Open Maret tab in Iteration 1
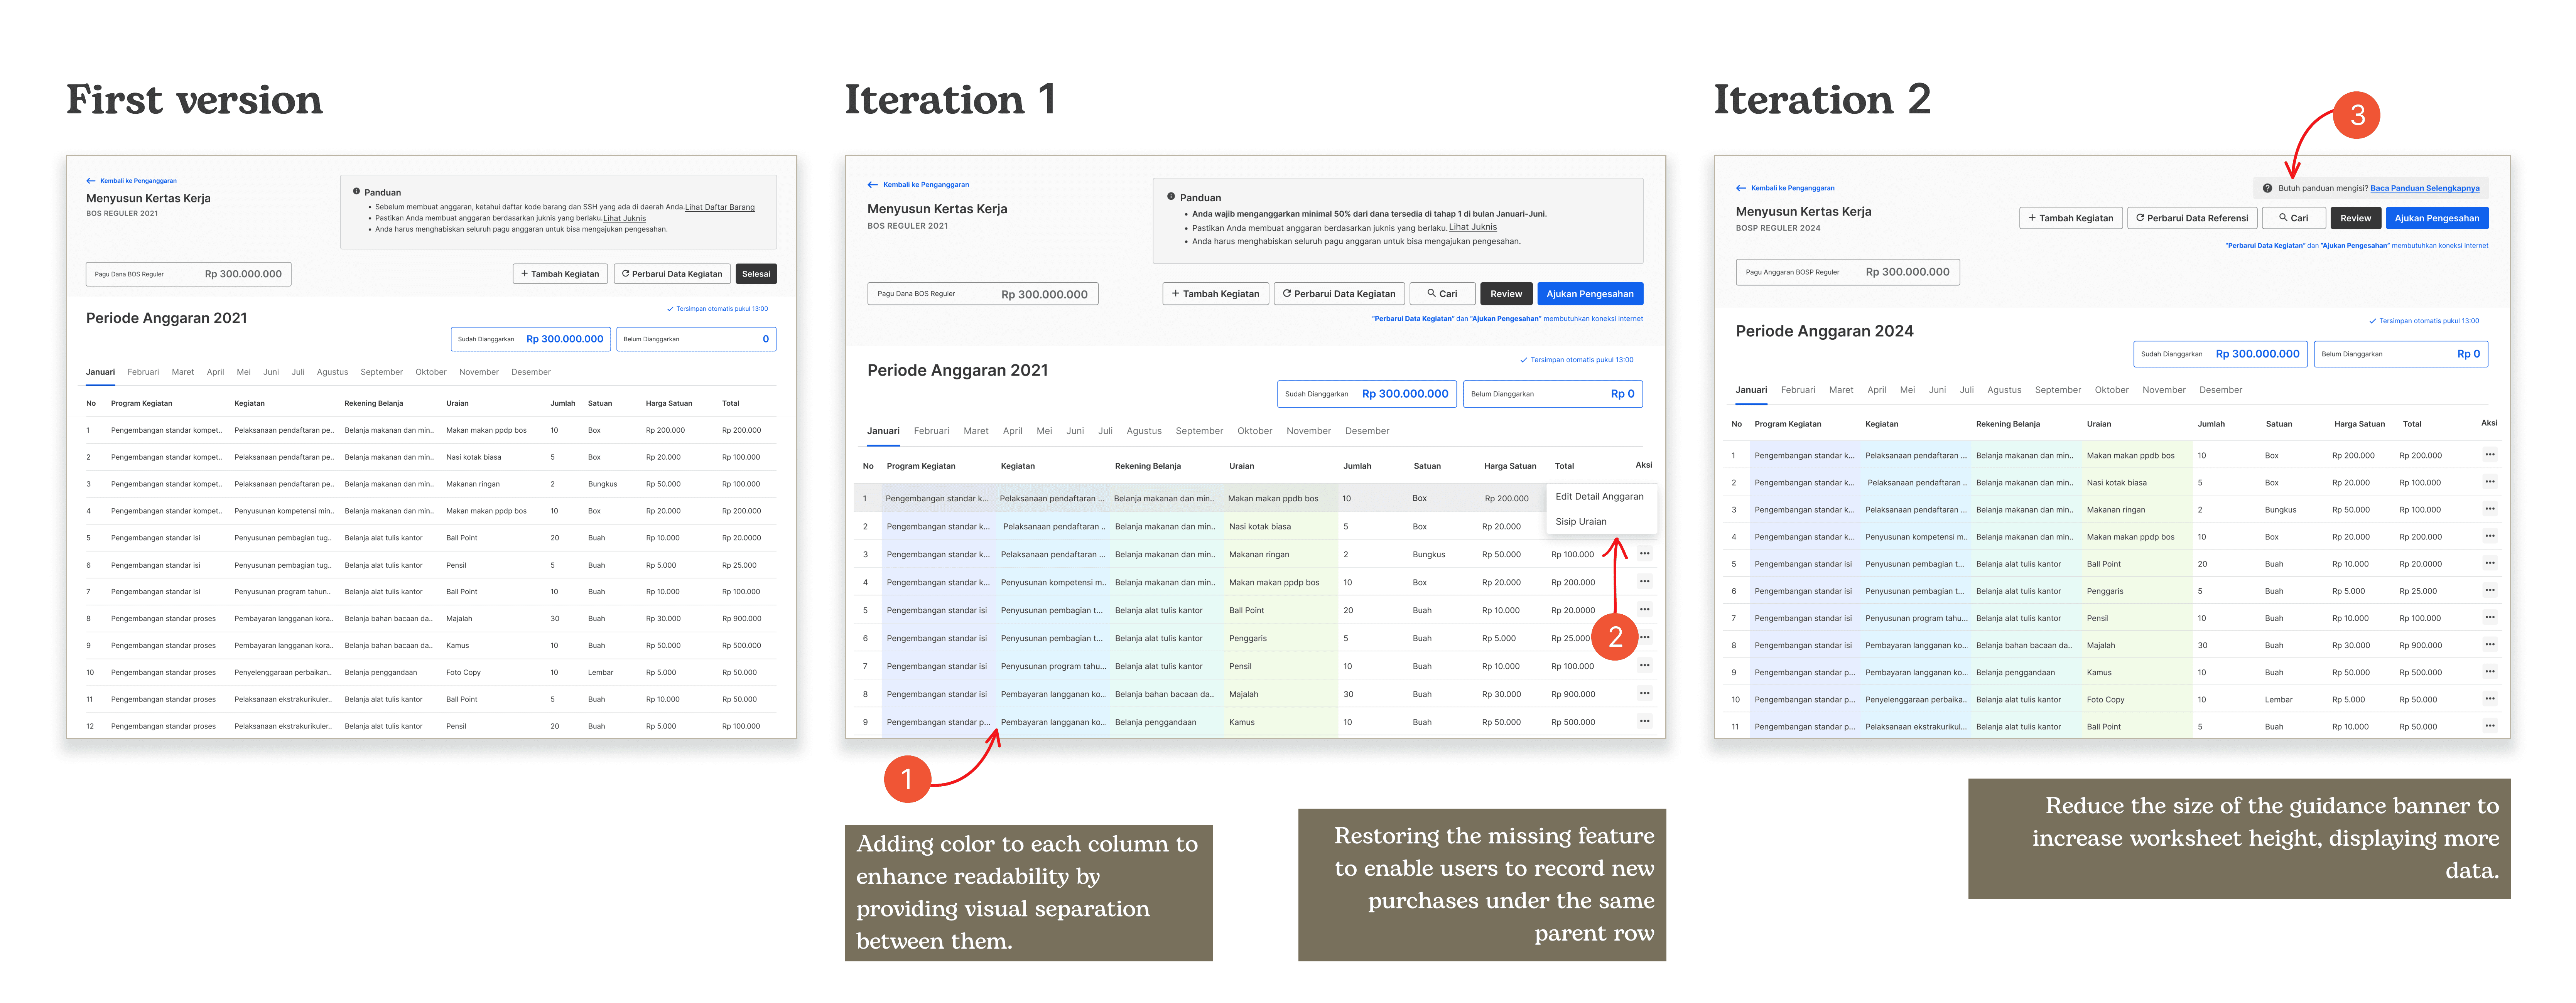This screenshot has width=2576, height=1003. point(975,431)
